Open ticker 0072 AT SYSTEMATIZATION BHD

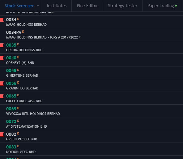pos(91,124)
